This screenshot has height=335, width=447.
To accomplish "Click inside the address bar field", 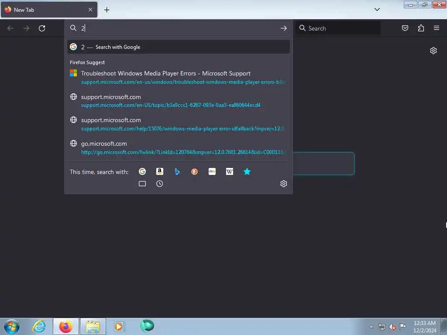I will click(x=179, y=28).
